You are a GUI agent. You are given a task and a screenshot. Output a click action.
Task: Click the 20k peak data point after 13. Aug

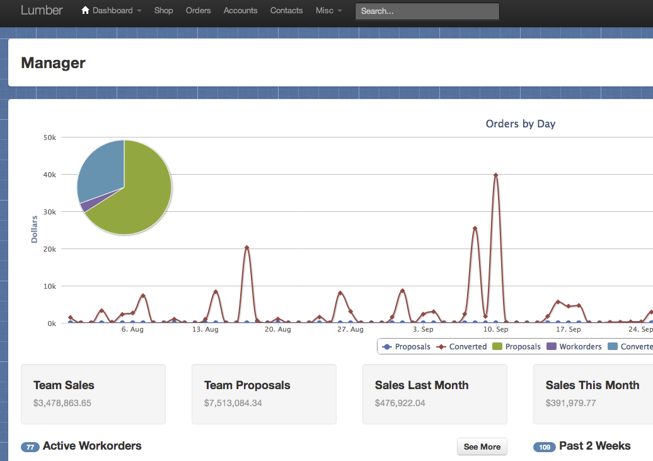[247, 248]
